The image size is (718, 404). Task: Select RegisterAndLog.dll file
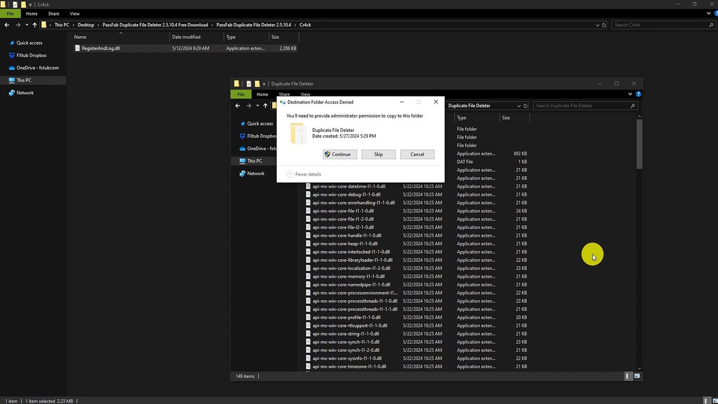tap(100, 48)
